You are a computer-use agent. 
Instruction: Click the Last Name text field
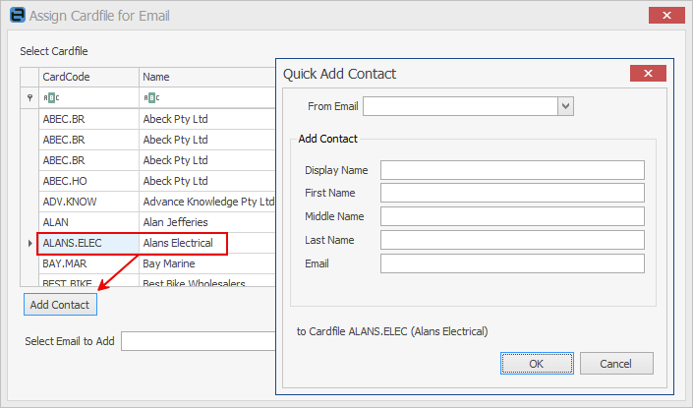pos(511,240)
